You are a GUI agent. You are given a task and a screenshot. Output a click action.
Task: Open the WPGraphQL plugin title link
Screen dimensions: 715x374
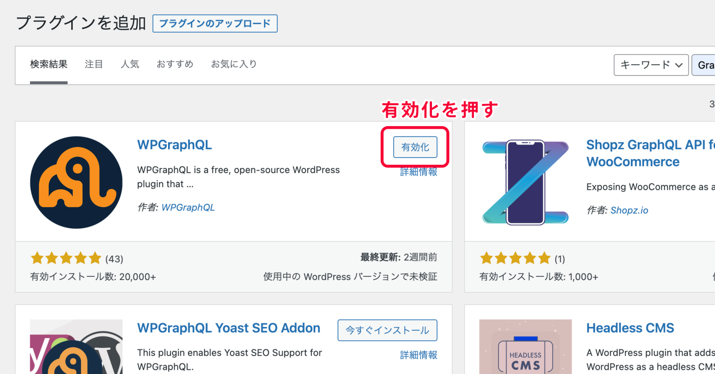175,145
